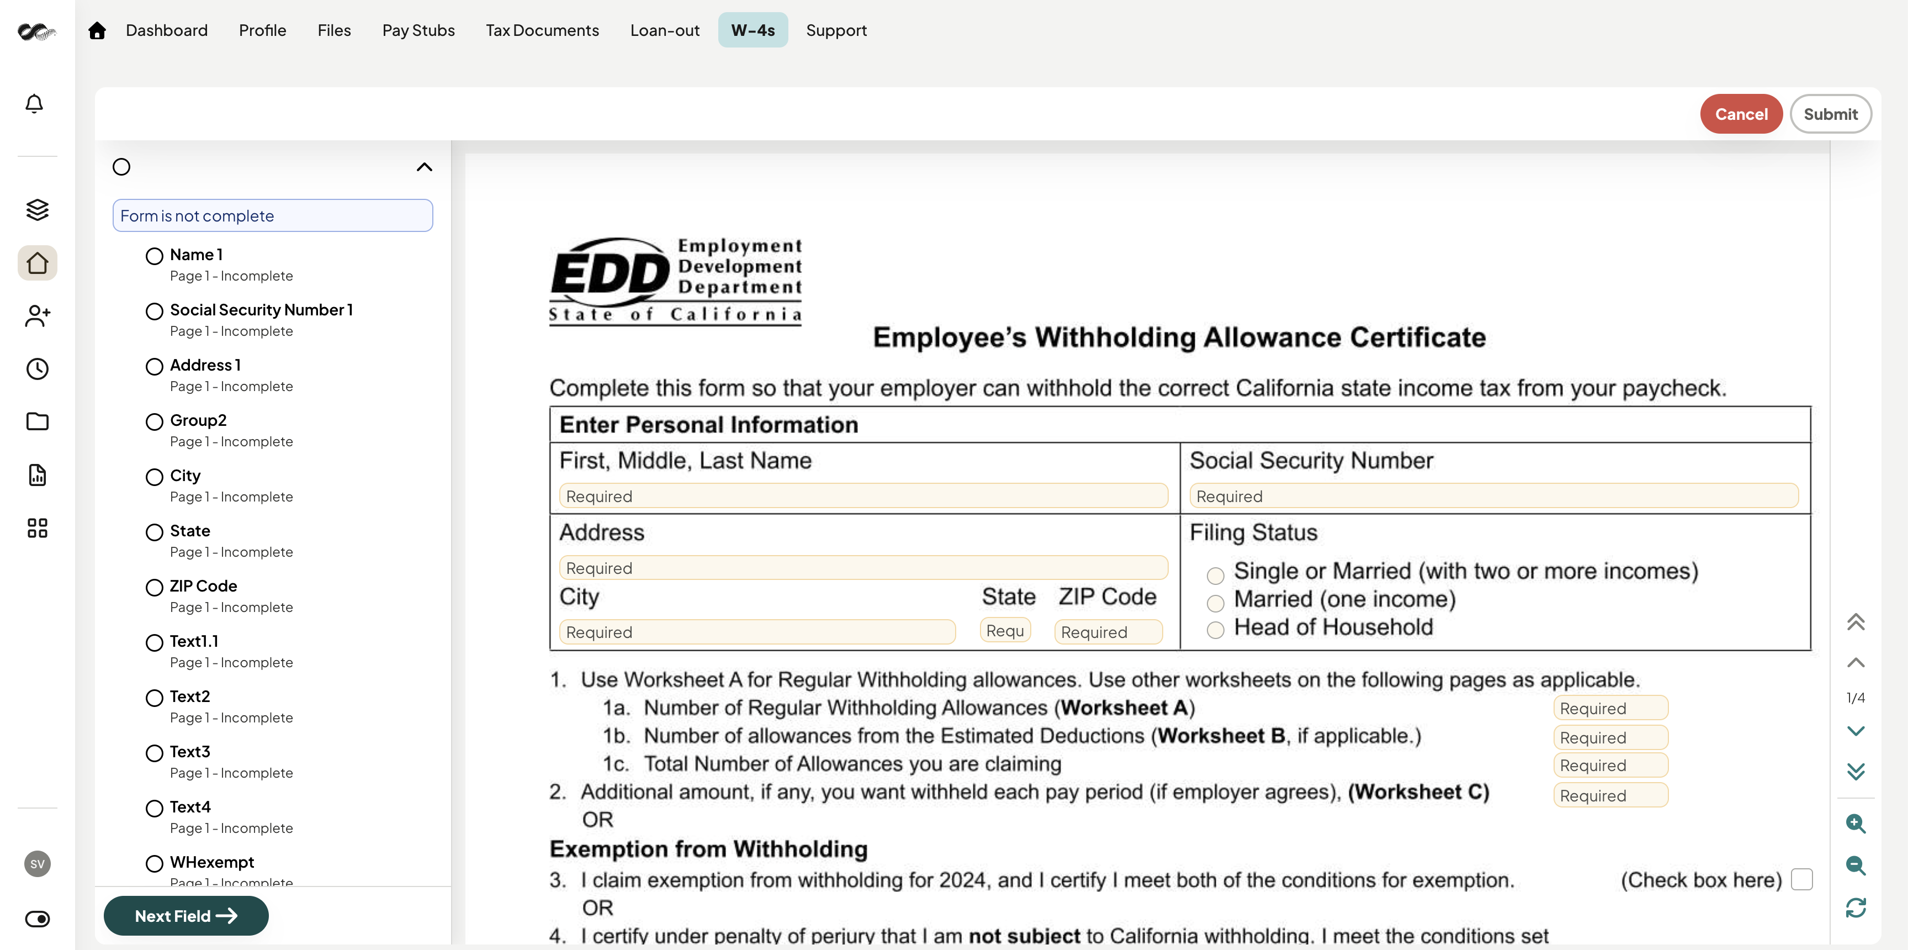The height and width of the screenshot is (950, 1908).
Task: Check the exemption from withholding box
Action: pyautogui.click(x=1801, y=880)
